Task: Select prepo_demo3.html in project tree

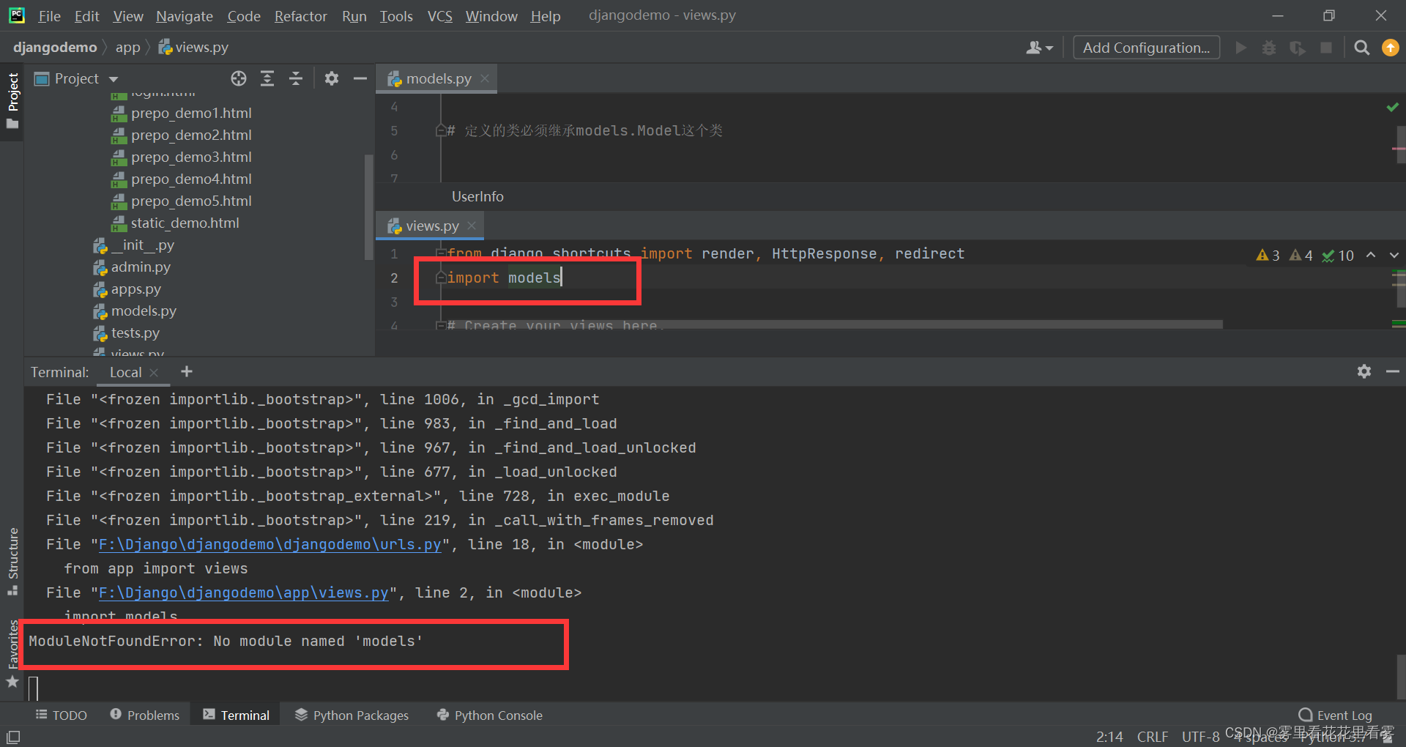Action: tap(182, 157)
